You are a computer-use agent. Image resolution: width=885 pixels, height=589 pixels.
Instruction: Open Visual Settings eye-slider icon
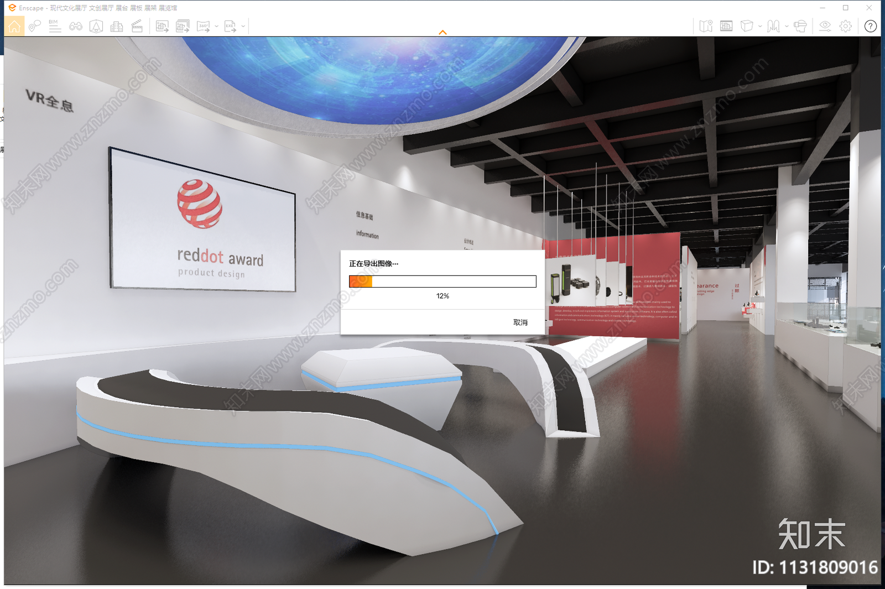[825, 26]
